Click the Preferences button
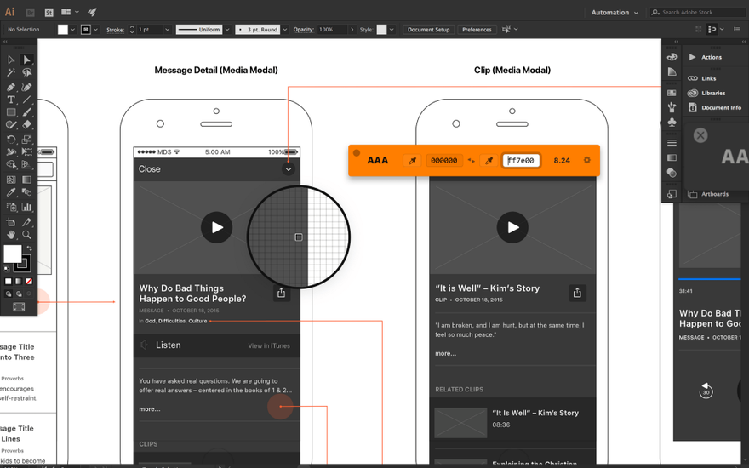 click(477, 30)
